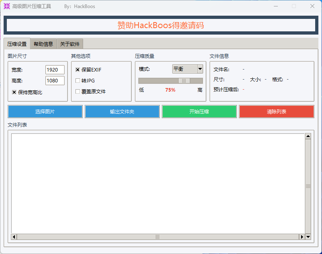Select the 压缩设置 tab

click(17, 43)
